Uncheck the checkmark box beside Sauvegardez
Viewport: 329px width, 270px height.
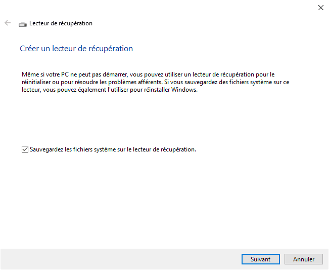pos(25,149)
